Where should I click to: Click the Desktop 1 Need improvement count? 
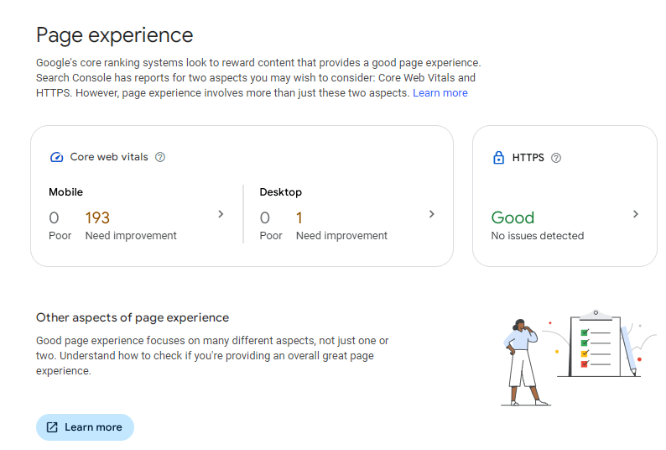pyautogui.click(x=299, y=218)
